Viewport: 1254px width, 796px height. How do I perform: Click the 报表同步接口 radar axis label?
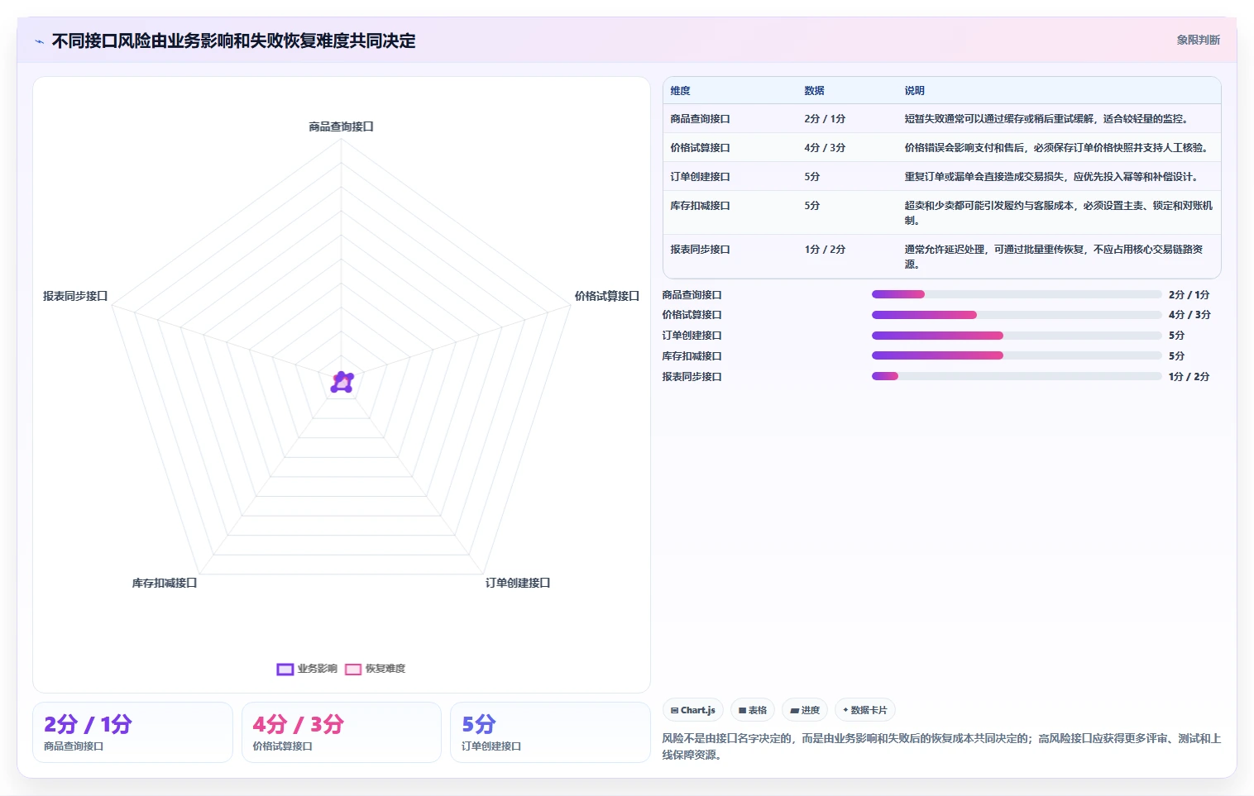[x=75, y=296]
